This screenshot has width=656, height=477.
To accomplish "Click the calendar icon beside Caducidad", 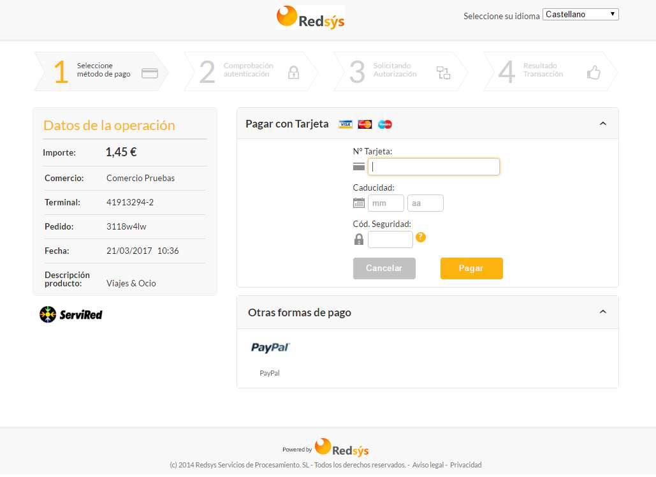I will point(358,202).
